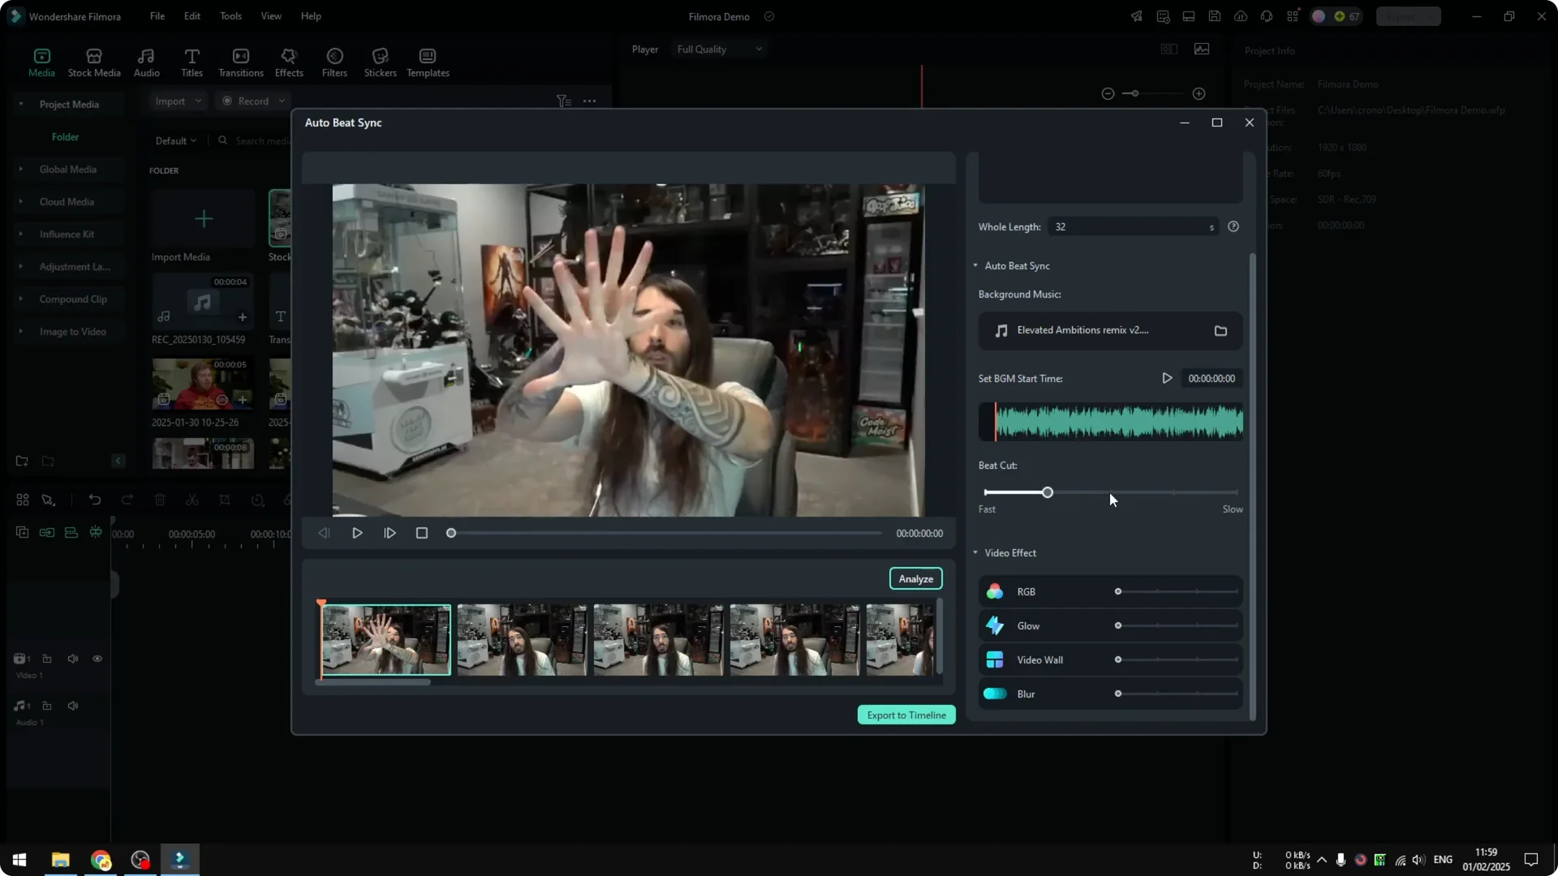Open the browse folder icon beside Elevated Ambitions
1558x876 pixels.
tap(1220, 331)
